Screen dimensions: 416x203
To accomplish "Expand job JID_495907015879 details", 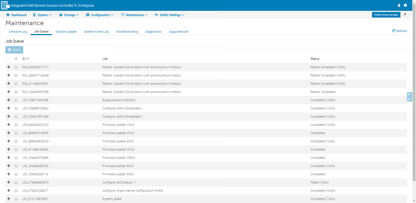I will pyautogui.click(x=9, y=133).
